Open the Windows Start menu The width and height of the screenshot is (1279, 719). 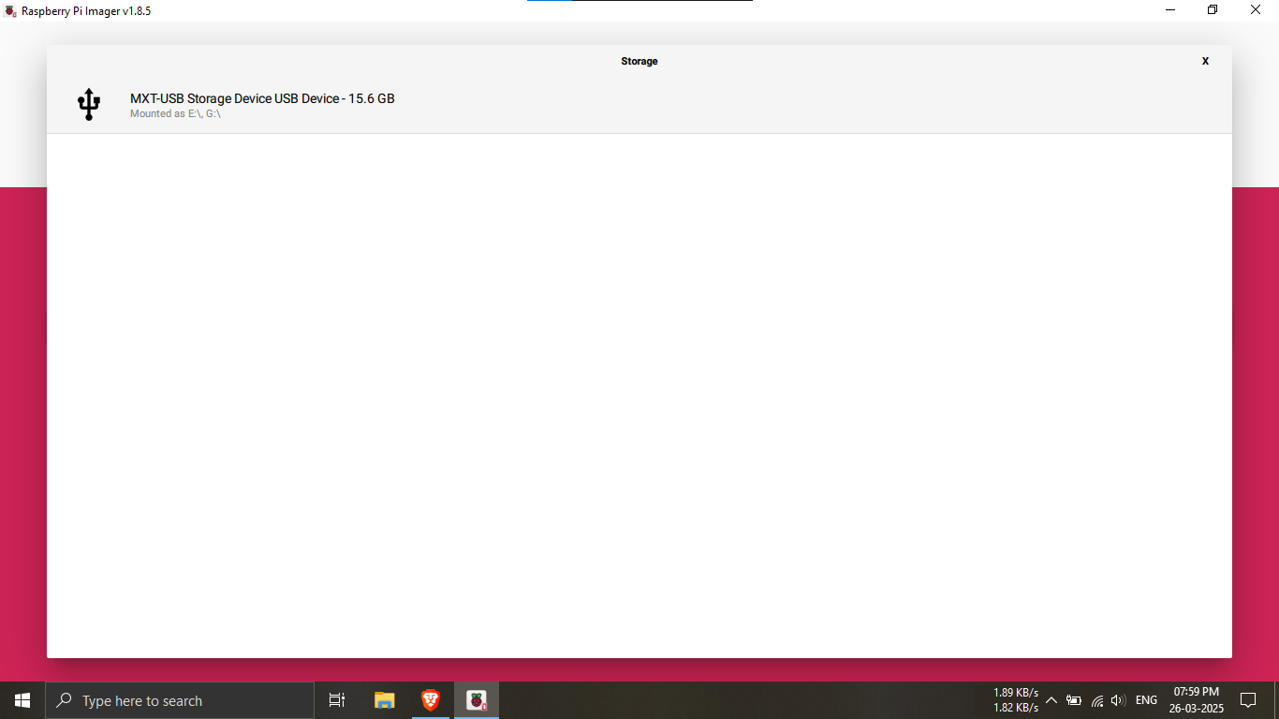point(21,699)
